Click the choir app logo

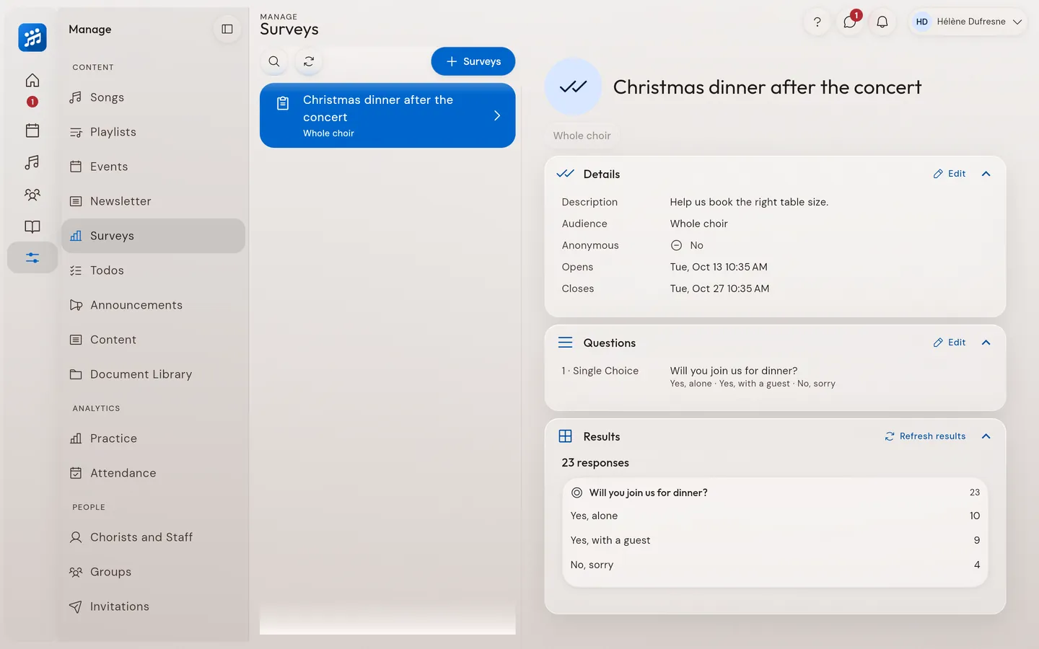[32, 37]
